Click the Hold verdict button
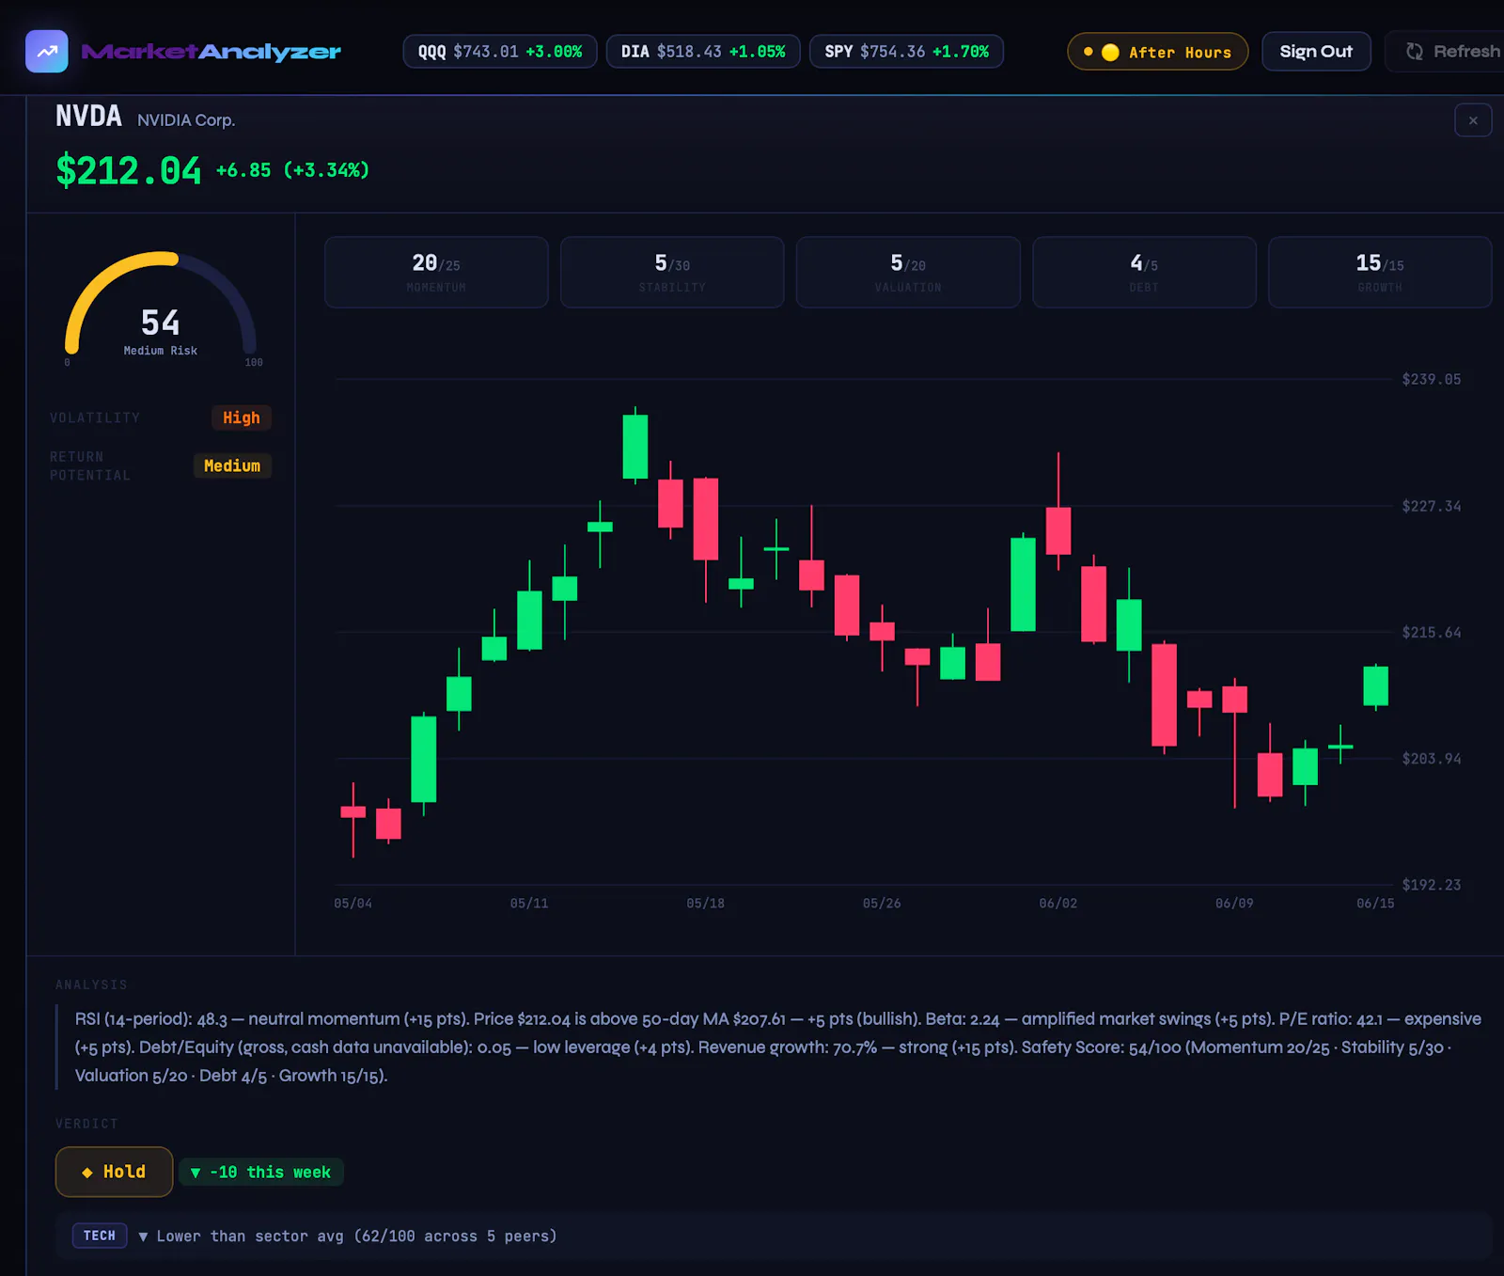The height and width of the screenshot is (1276, 1504). coord(114,1172)
